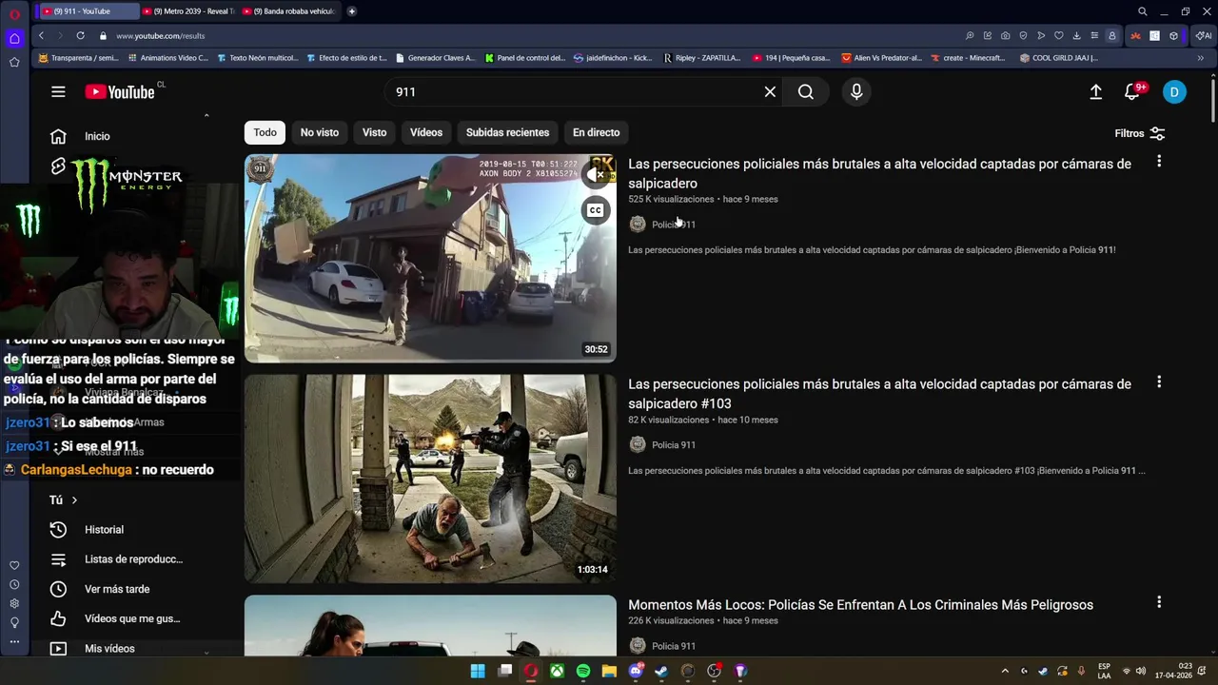Select the Vídeos filter chip
This screenshot has width=1218, height=685.
[426, 132]
